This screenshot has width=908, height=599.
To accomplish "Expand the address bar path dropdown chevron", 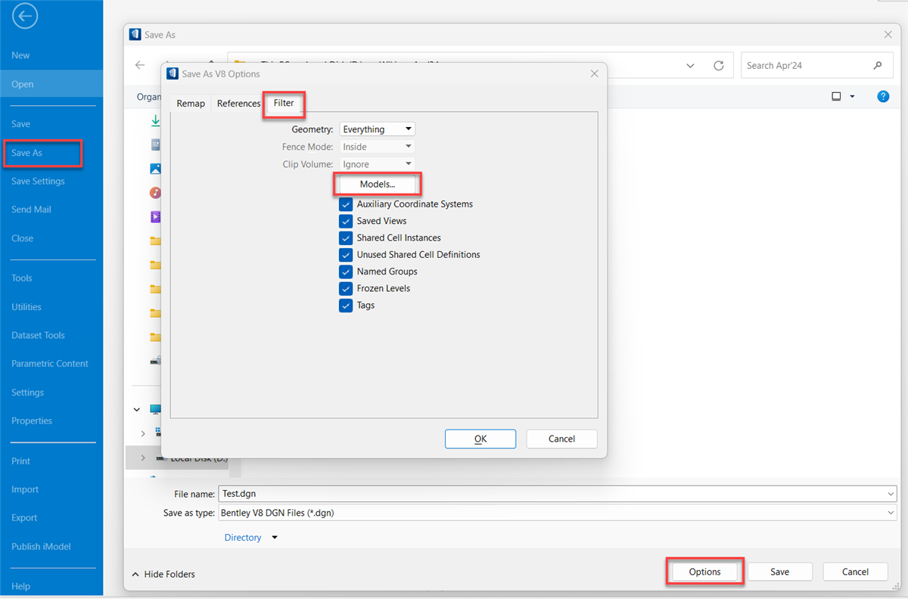I will (691, 66).
